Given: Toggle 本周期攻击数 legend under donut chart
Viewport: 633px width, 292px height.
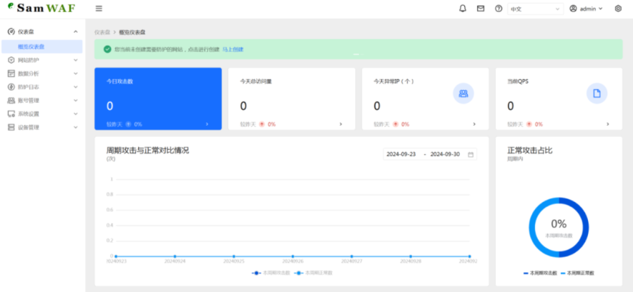Looking at the screenshot, I should click(x=540, y=273).
